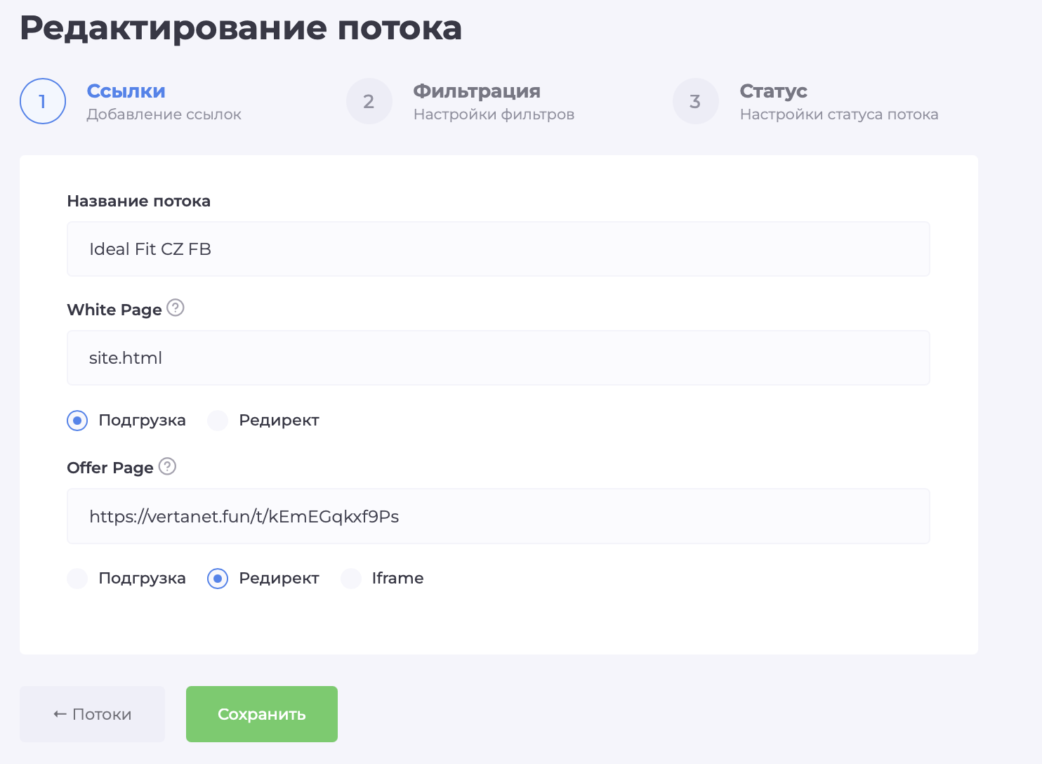Click the Offer Page URL input field
Screen dimensions: 1042x764
click(499, 516)
